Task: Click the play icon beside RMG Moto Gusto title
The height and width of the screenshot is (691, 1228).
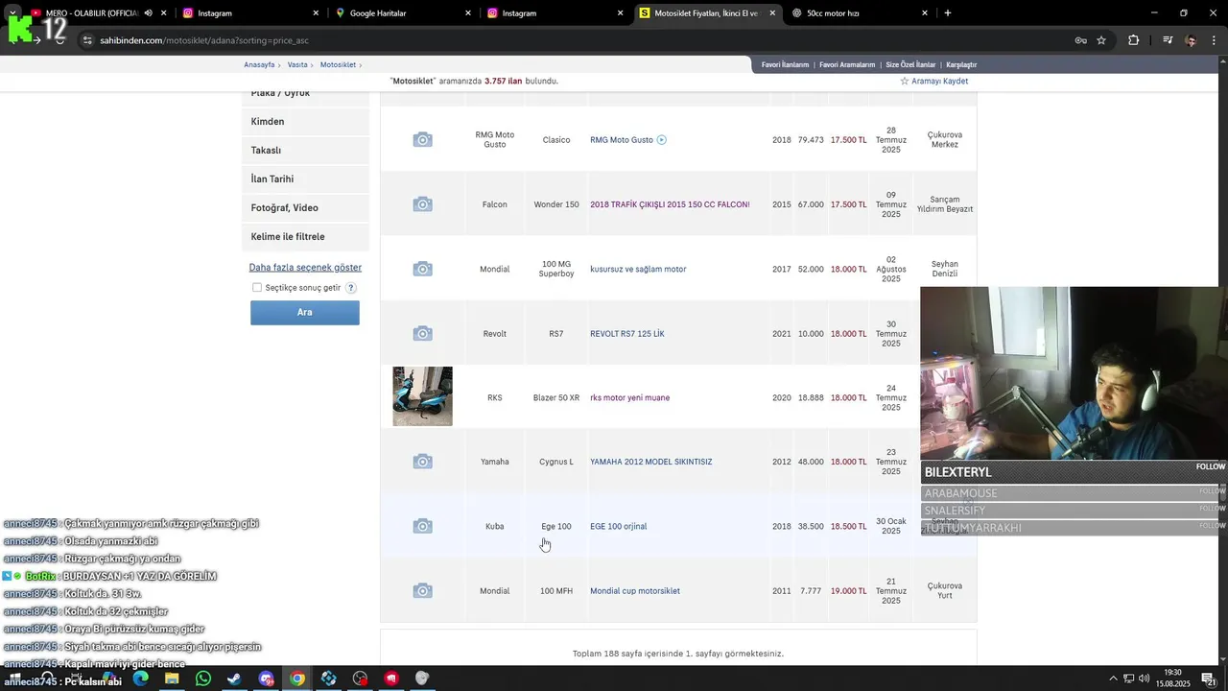Action: click(662, 140)
